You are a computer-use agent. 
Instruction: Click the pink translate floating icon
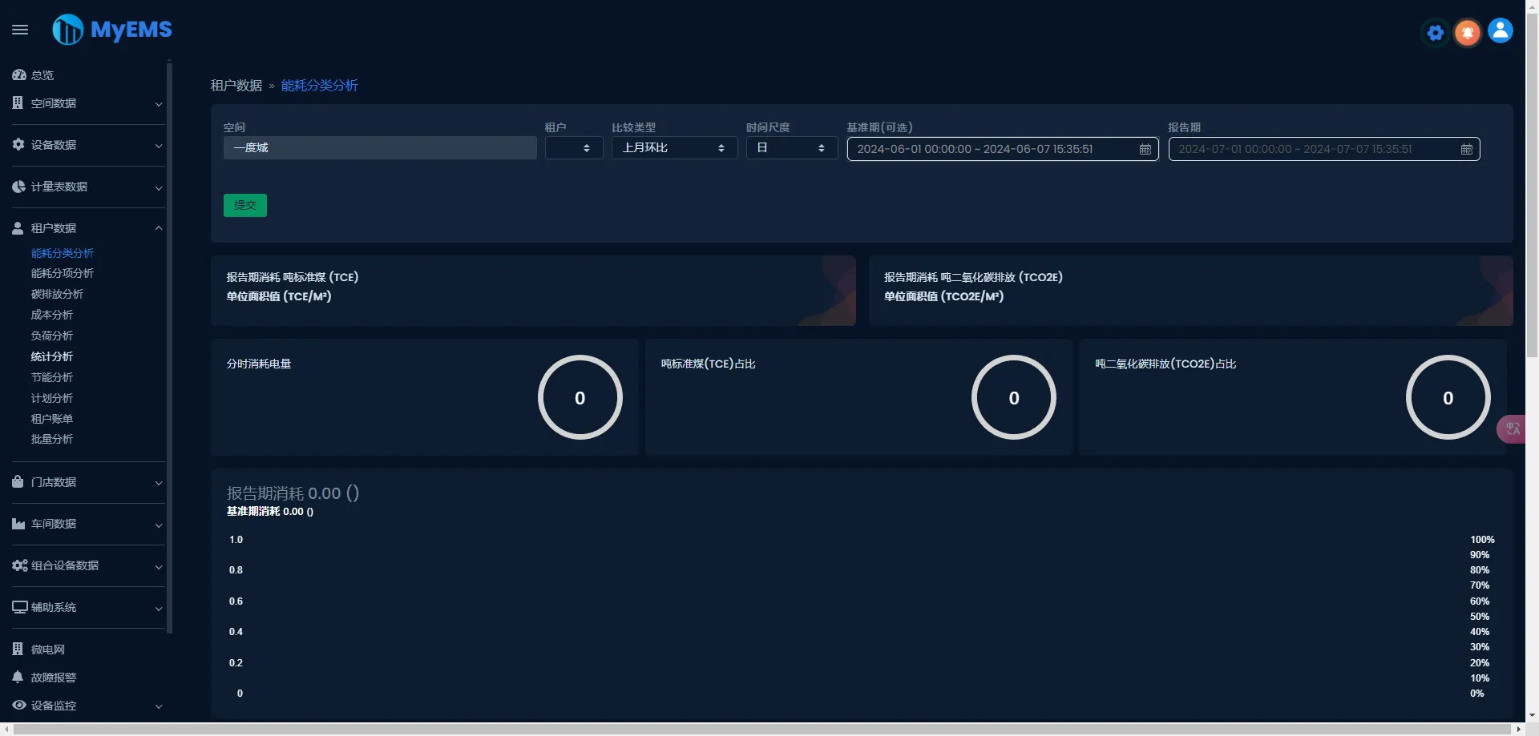click(x=1512, y=429)
